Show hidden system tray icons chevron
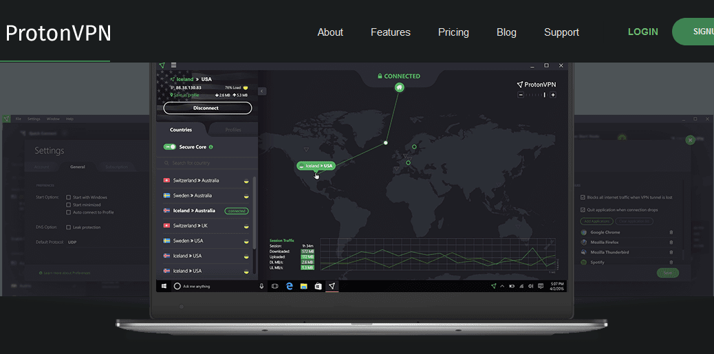The height and width of the screenshot is (354, 714). point(502,286)
